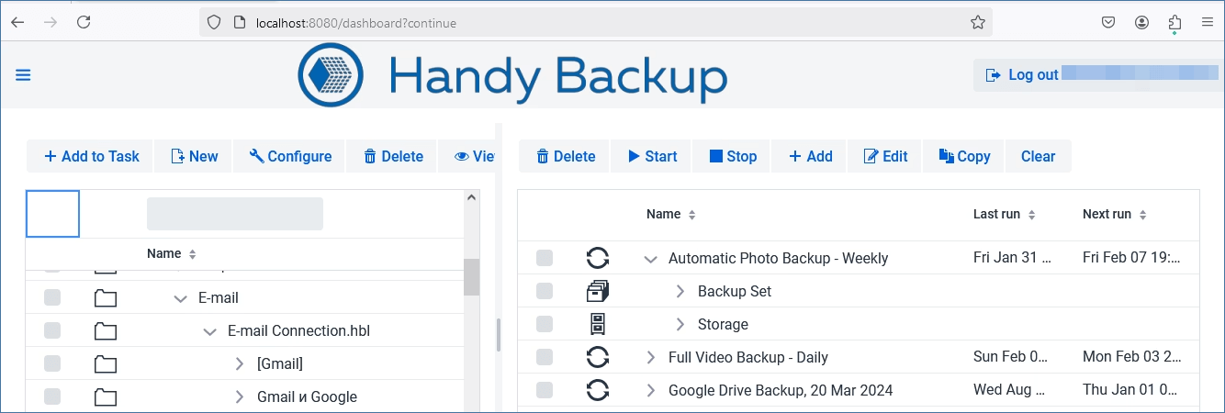The width and height of the screenshot is (1225, 413).
Task: Tick the checkbox for Full Video Backup
Action: 545,357
